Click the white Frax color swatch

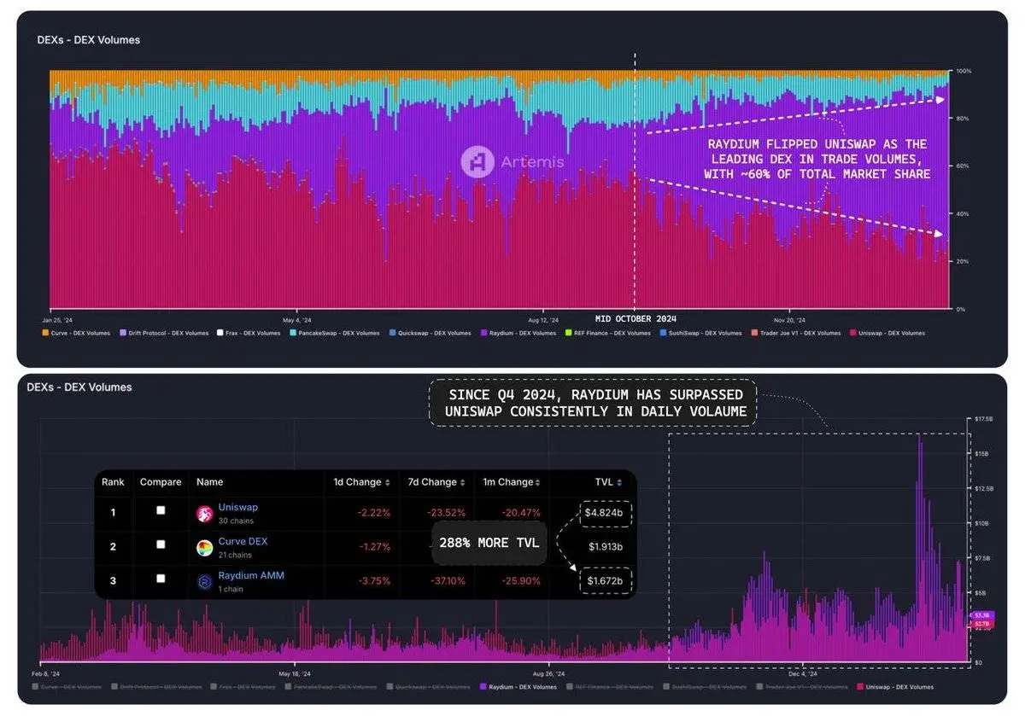(x=220, y=333)
